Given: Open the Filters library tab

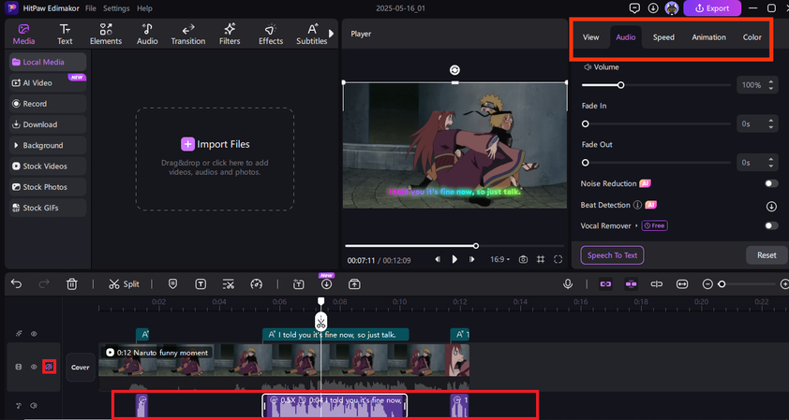Looking at the screenshot, I should 230,35.
